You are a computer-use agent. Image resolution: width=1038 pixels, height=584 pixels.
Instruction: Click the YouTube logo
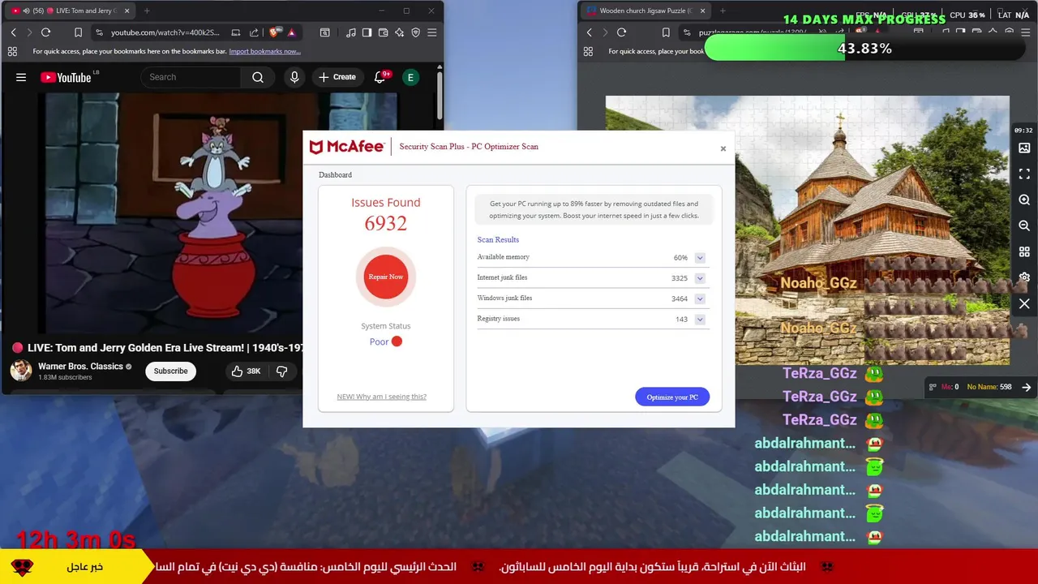coord(66,77)
